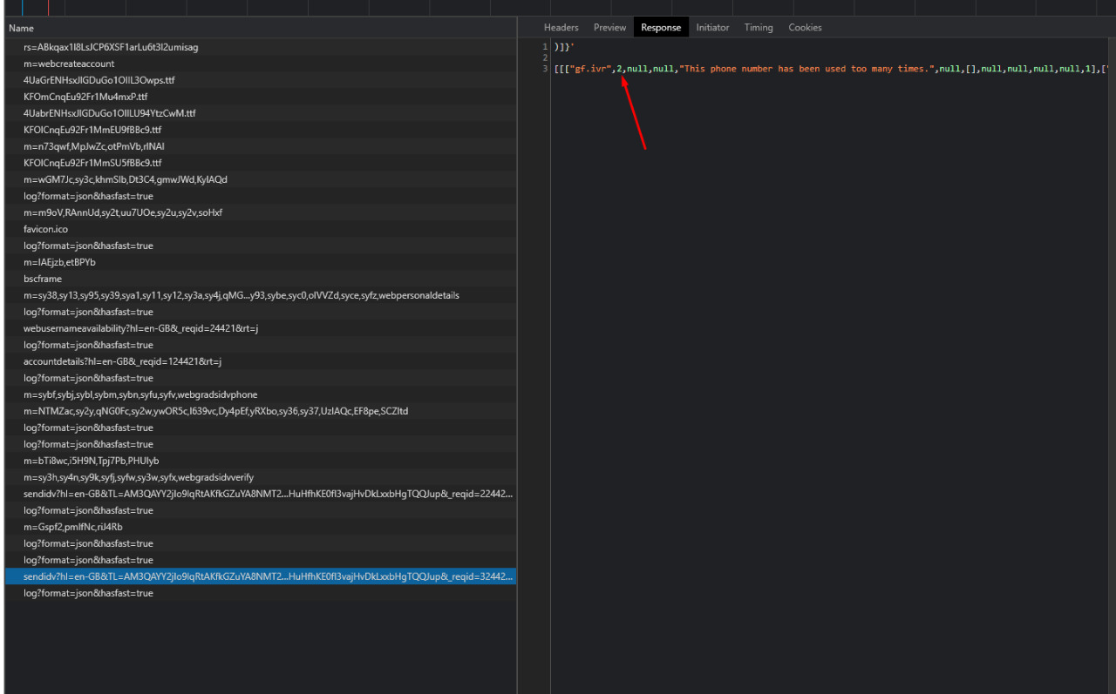
Task: Click the )]}' prefix on response line 1
Action: pyautogui.click(x=564, y=46)
